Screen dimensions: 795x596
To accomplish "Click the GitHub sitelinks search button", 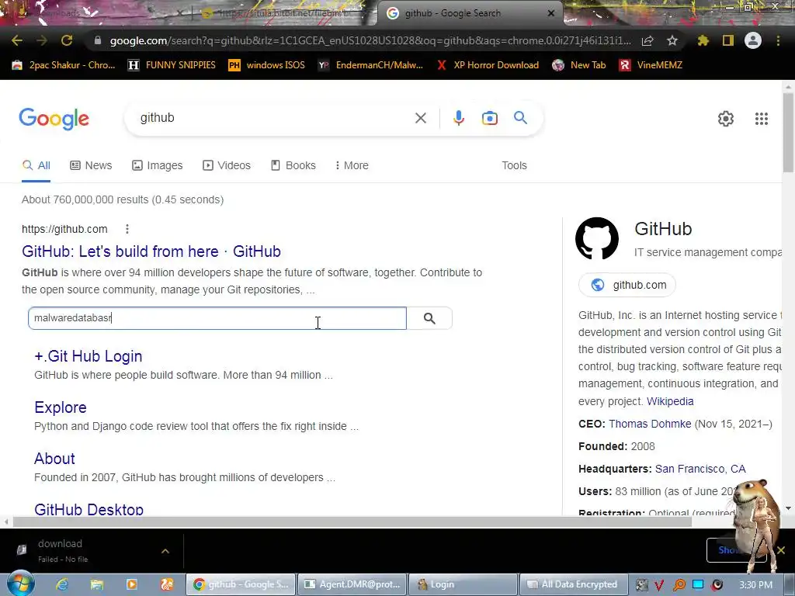I will 429,318.
